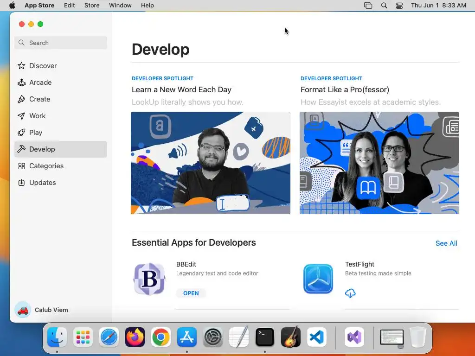Click the date and time in menu bar

point(438,6)
